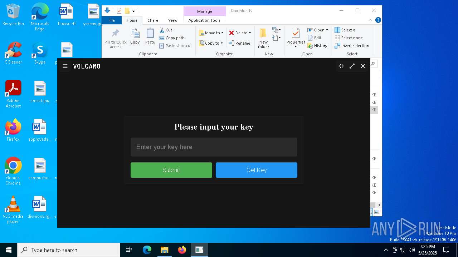Select the amact.jpg desktop file
458x257 pixels.
[x=40, y=92]
